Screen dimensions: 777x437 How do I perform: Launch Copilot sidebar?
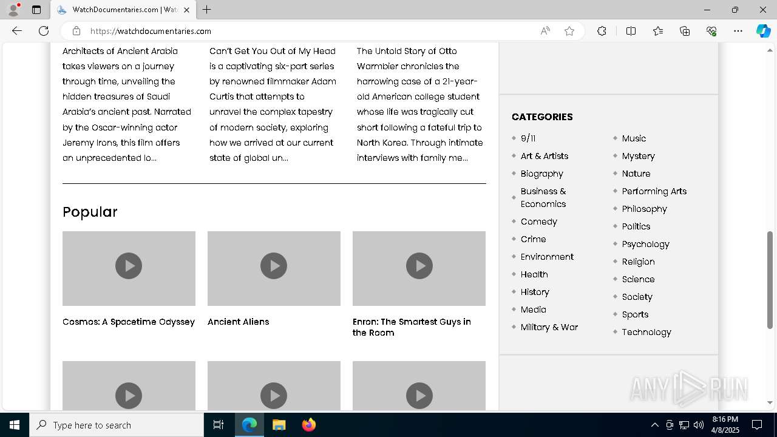click(x=763, y=31)
